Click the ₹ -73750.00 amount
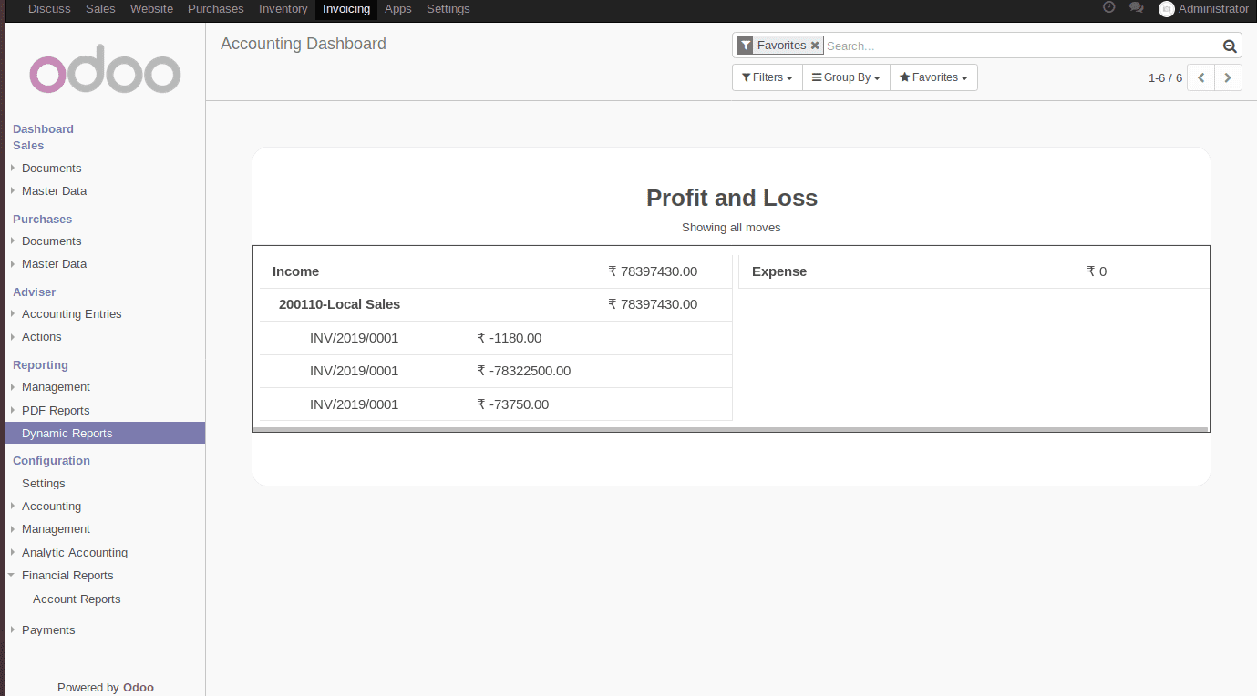1257x696 pixels. [x=513, y=404]
